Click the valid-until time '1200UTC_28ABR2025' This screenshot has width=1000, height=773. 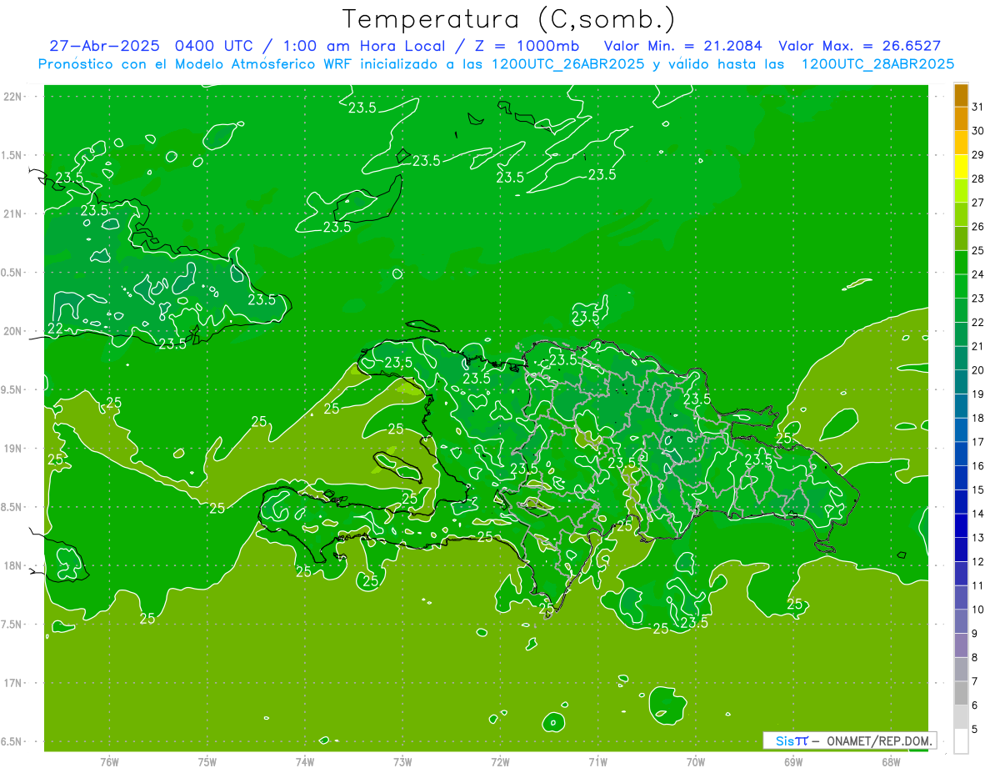[x=877, y=64]
